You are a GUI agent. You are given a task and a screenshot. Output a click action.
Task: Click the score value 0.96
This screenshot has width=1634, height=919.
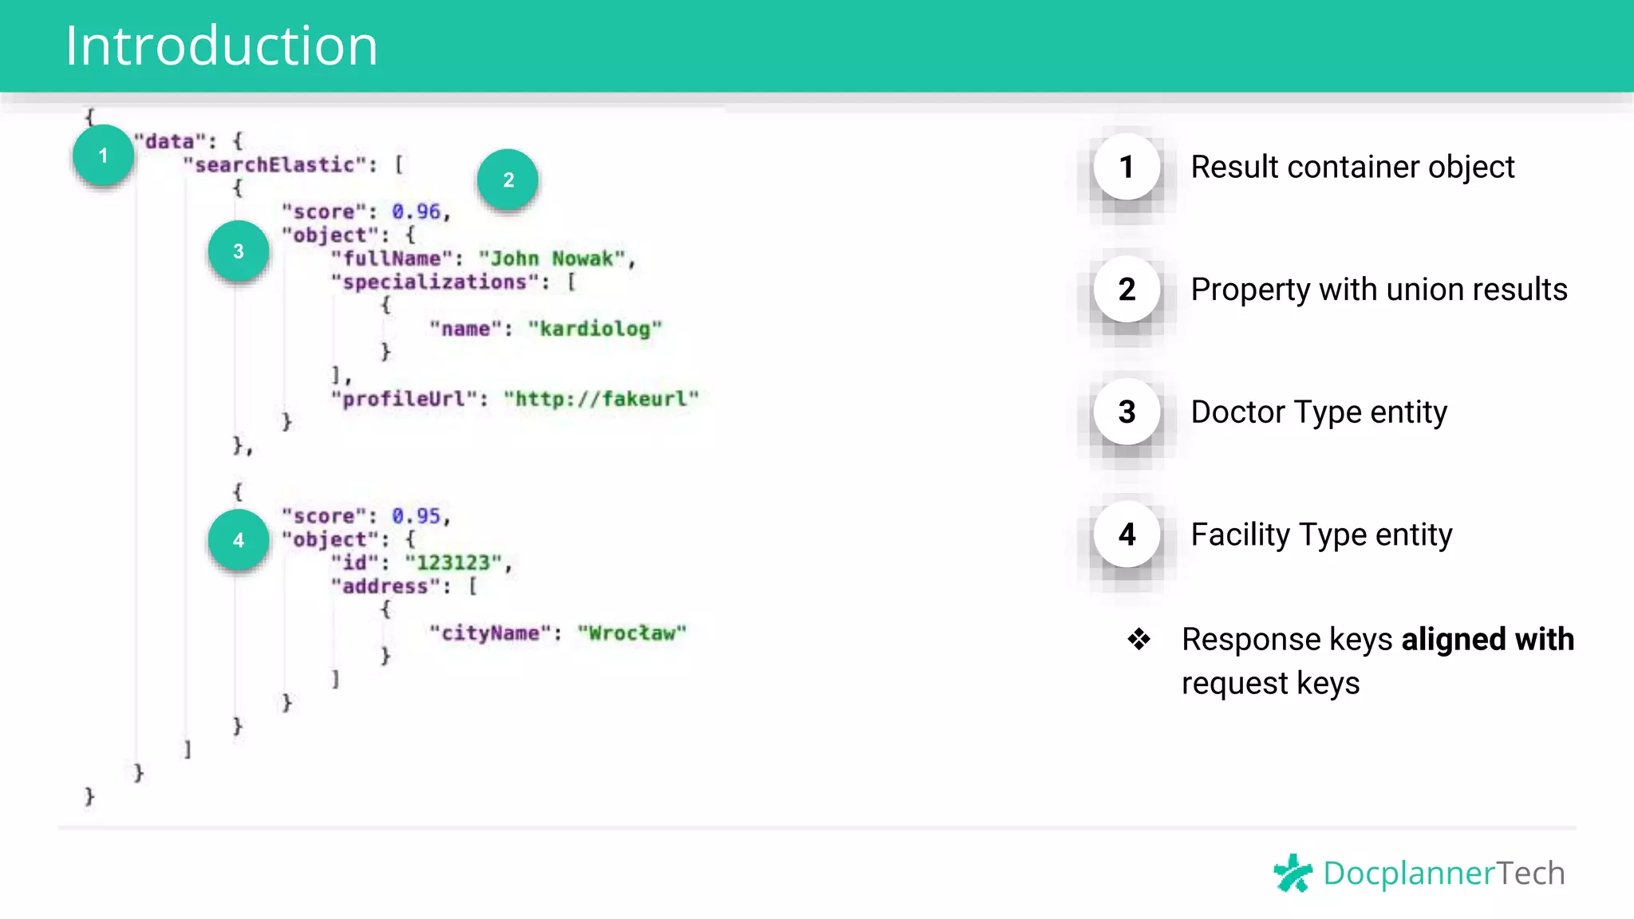(416, 211)
